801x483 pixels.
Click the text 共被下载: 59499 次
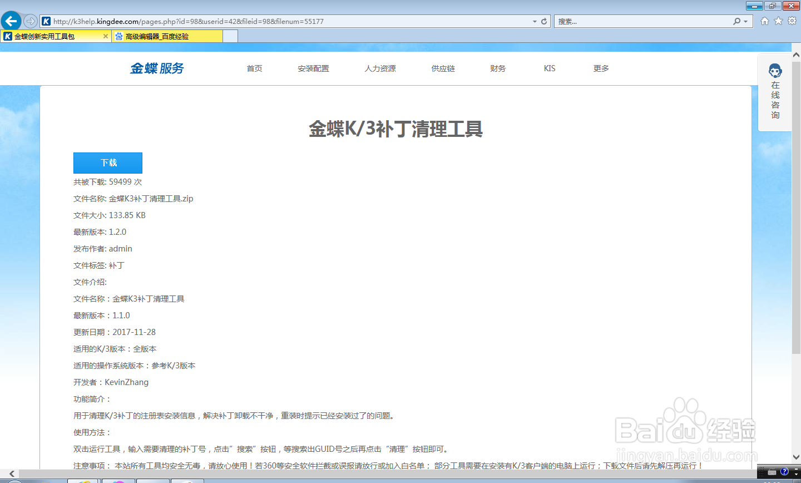tap(108, 182)
